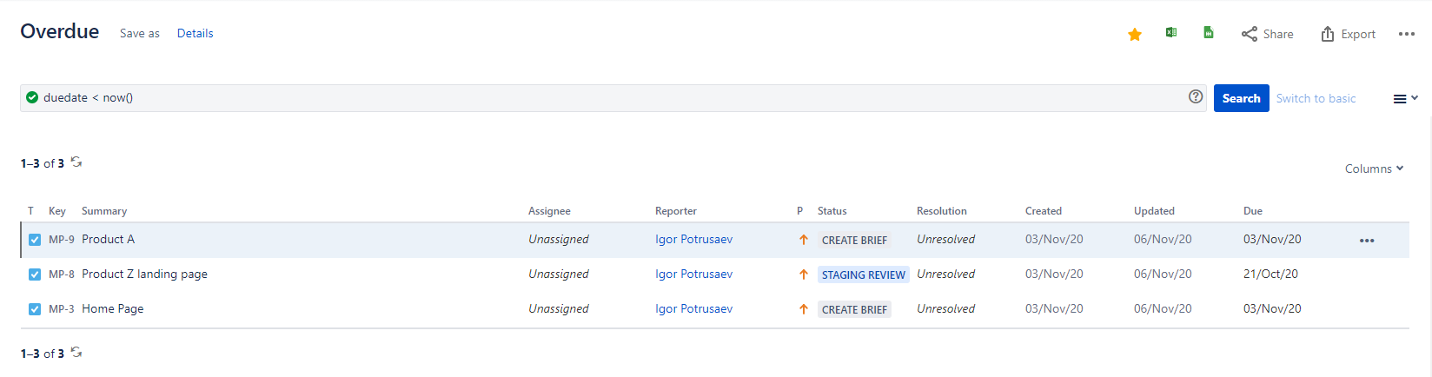Open the JQL syntax help question icon

(1196, 96)
